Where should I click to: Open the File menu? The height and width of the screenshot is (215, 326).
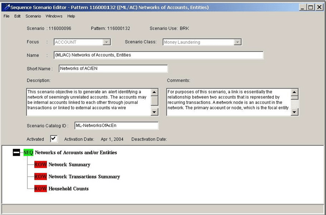[6, 16]
